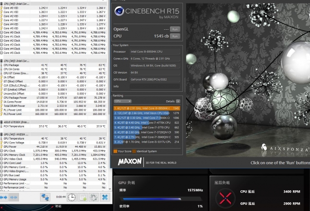Open the HWiNFO network computers icon

pos(45,197)
